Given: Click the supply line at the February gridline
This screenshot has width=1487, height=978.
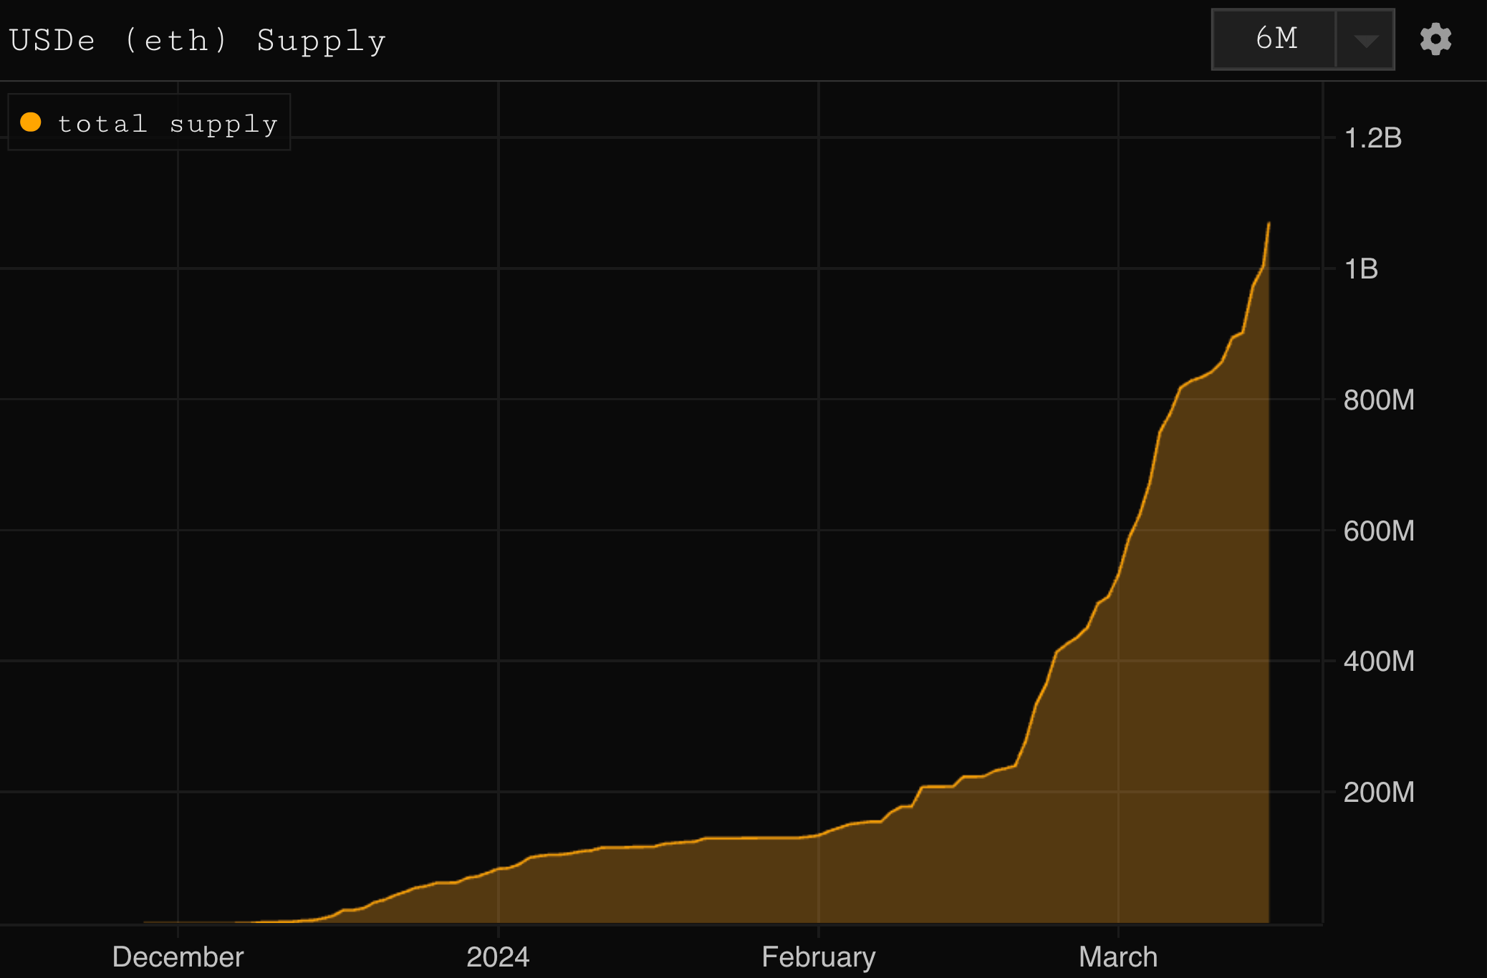Looking at the screenshot, I should coord(819,835).
